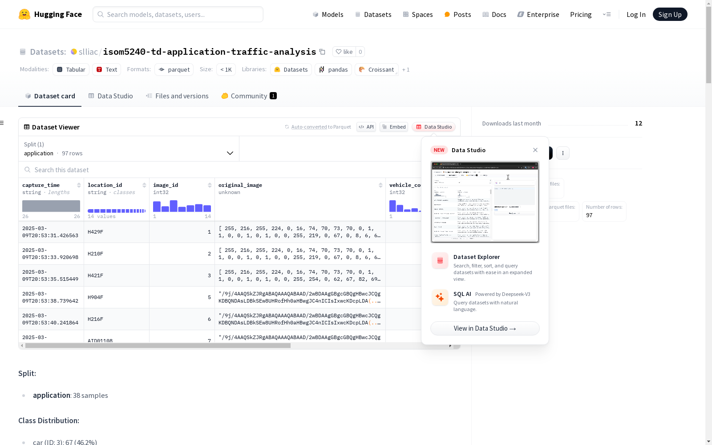
Task: Select the parquet format tag
Action: pos(174,69)
